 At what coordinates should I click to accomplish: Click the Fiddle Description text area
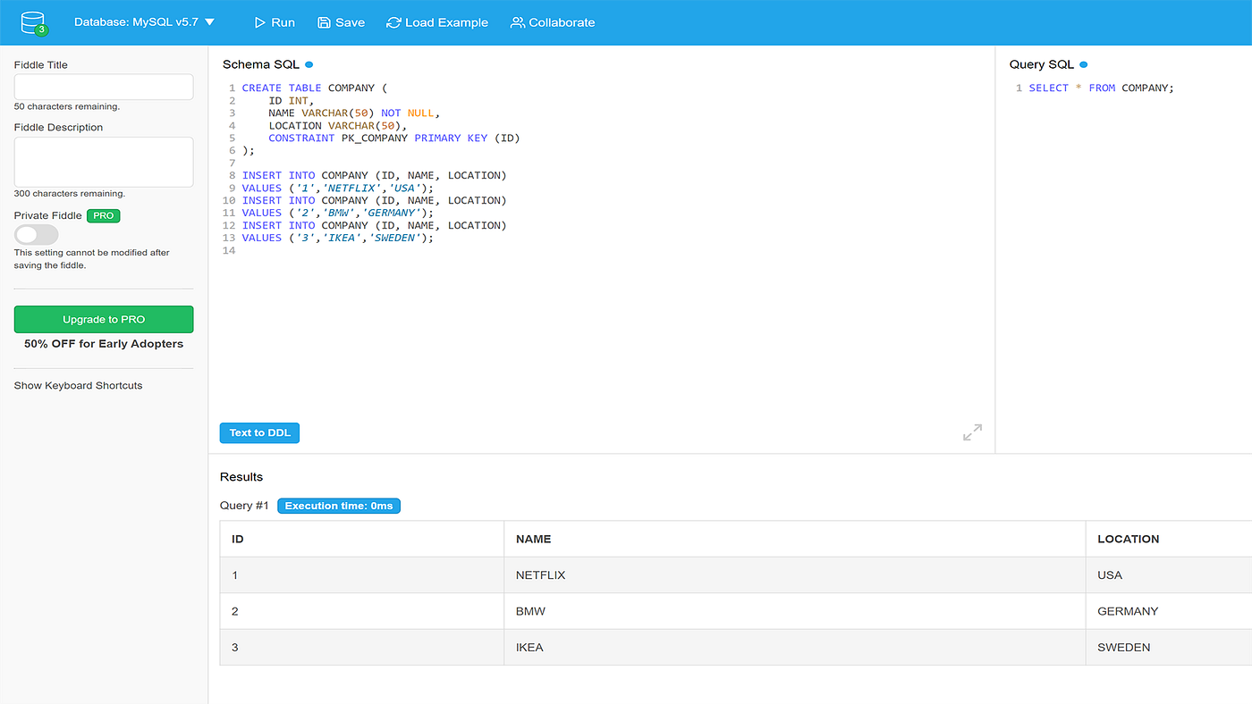tap(103, 162)
